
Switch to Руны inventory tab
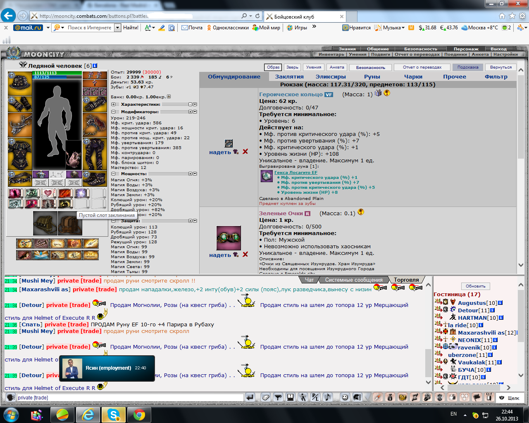(372, 77)
